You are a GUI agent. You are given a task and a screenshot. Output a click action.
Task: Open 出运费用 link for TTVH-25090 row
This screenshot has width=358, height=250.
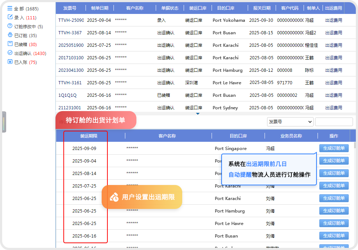[x=334, y=20]
